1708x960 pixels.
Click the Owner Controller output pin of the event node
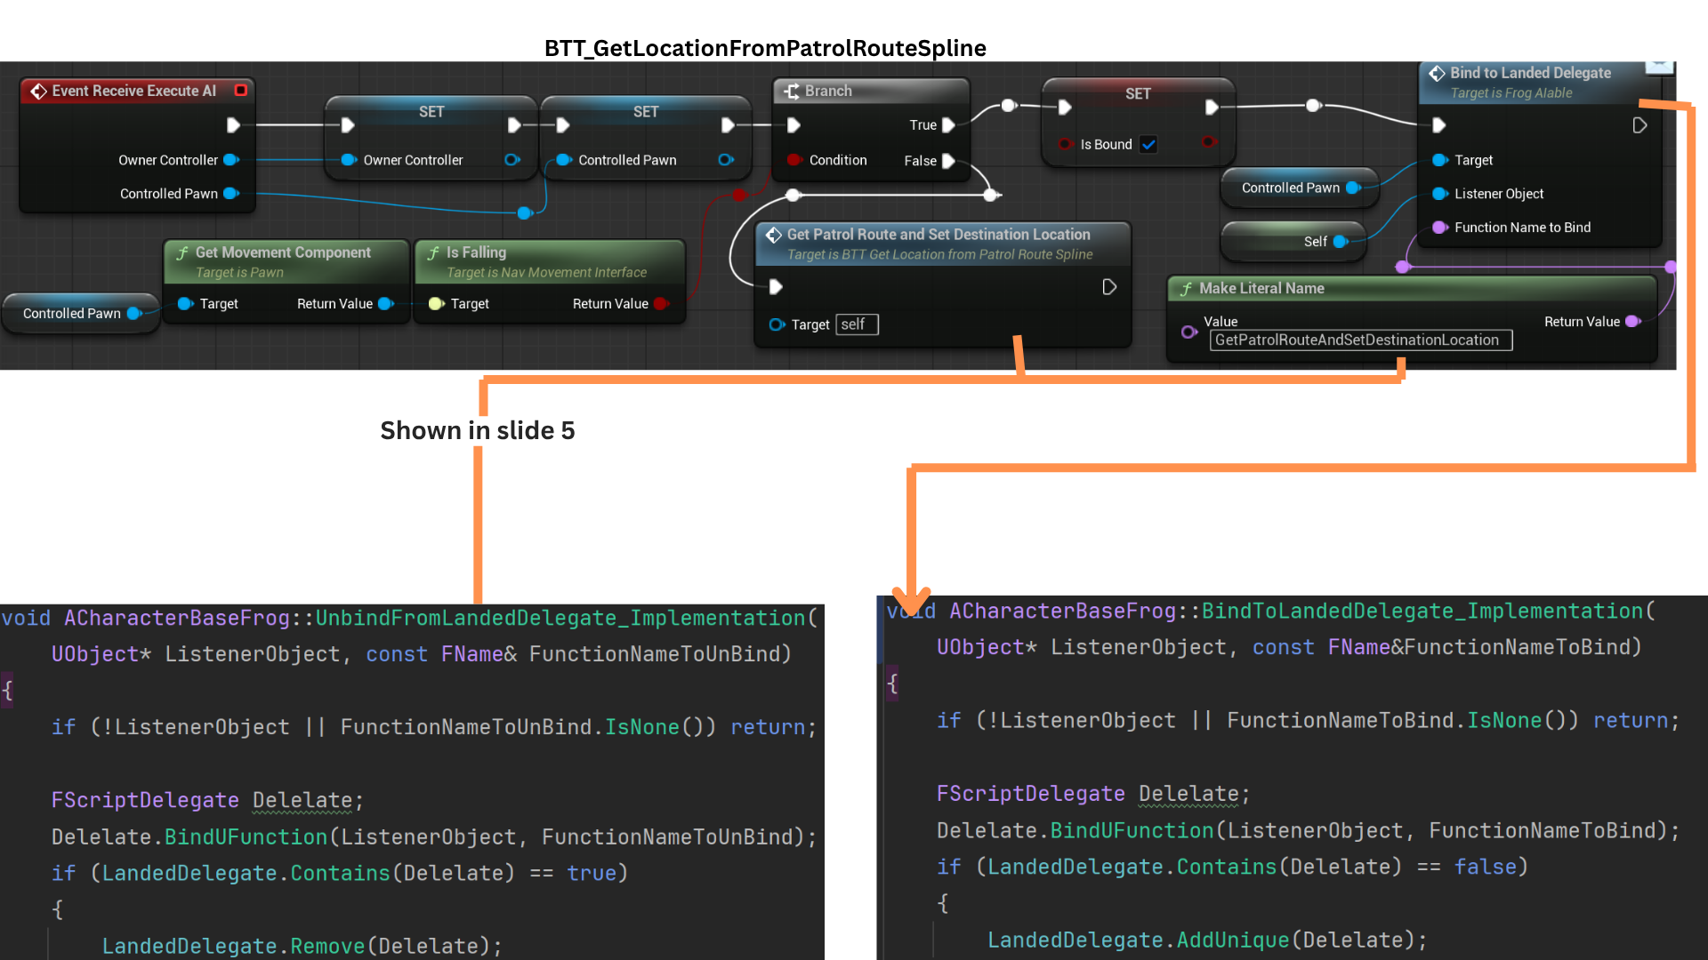(230, 160)
